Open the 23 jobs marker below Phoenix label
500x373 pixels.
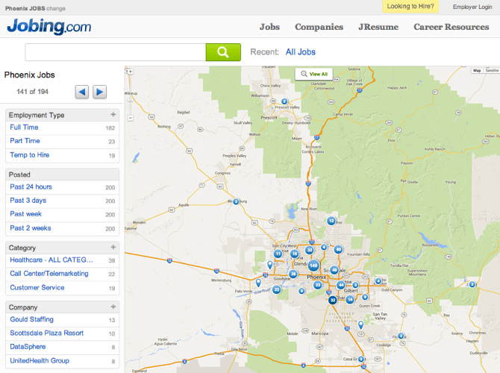[x=317, y=285]
